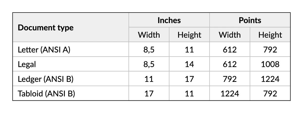Select the "Legal" row label
This screenshot has width=303, height=113.
coord(27,64)
